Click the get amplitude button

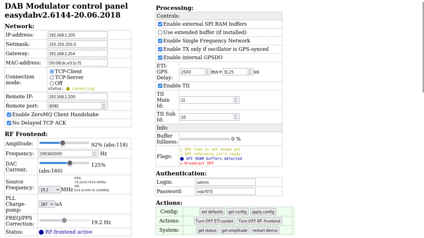[x=235, y=230]
